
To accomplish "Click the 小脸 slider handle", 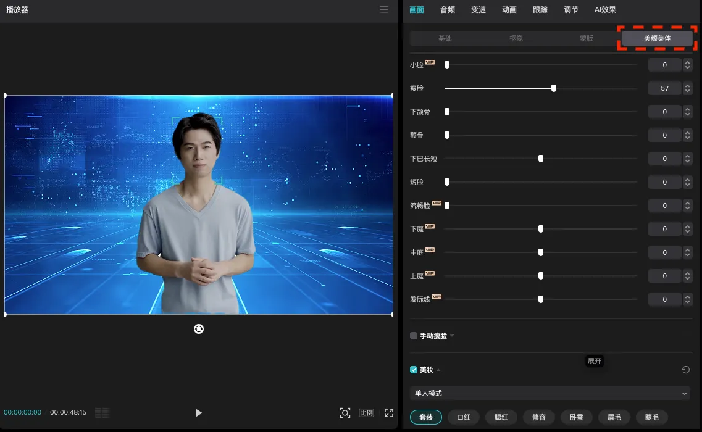I will click(x=447, y=65).
